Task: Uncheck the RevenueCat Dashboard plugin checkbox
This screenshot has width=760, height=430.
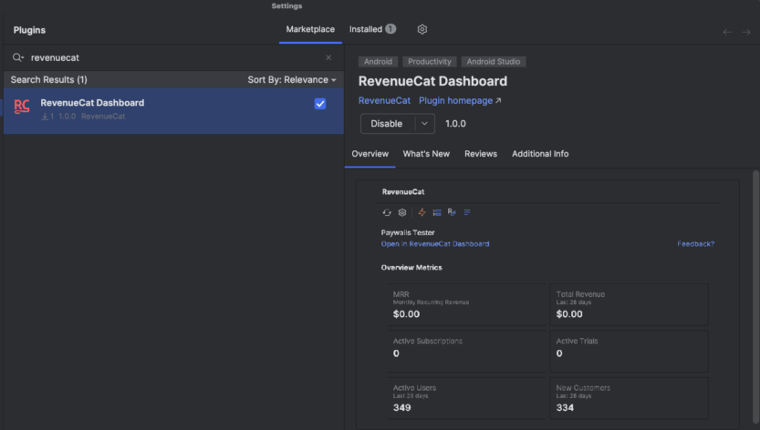Action: 320,104
